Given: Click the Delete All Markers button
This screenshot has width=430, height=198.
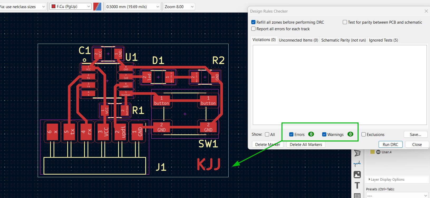Looking at the screenshot, I should [306, 145].
